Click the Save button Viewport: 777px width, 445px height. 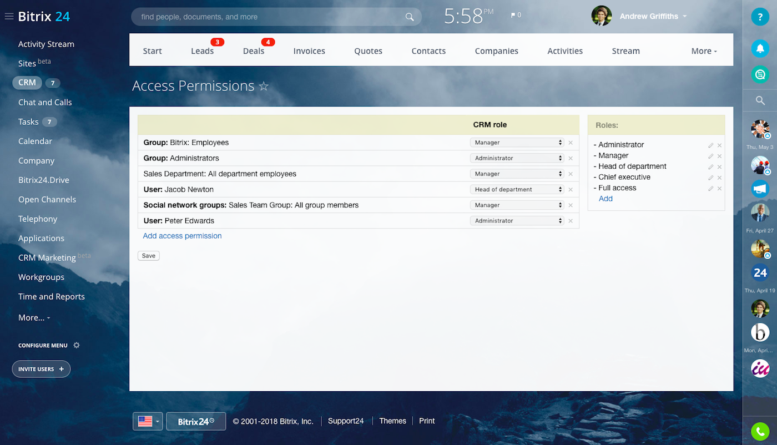[149, 256]
